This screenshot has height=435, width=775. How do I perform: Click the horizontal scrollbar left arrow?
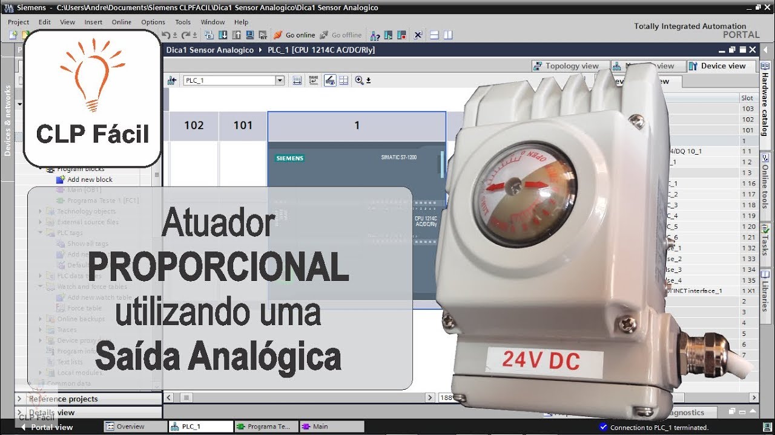click(169, 398)
